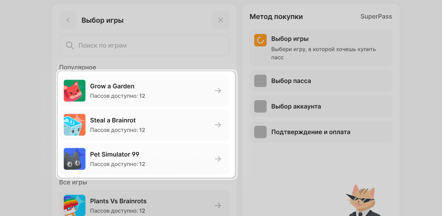Select the Grow a Garden red cat thumbnail
This screenshot has height=216, width=442.
coord(75,91)
